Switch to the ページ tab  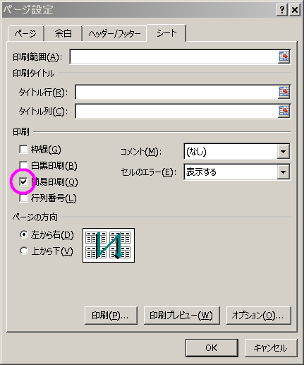tap(25, 34)
